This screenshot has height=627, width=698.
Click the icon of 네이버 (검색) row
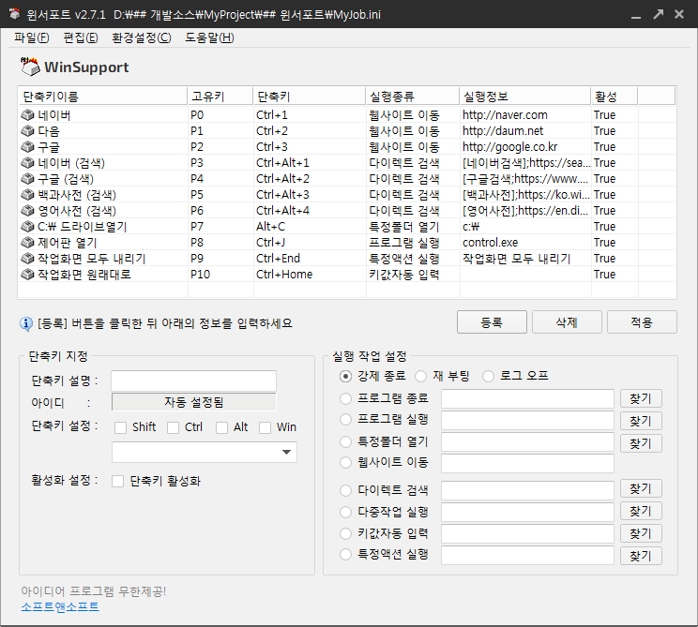click(27, 163)
